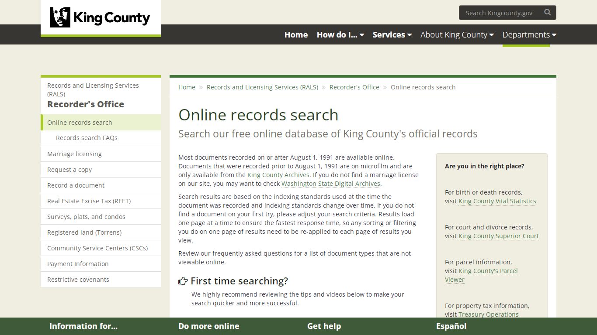Open the Do more online footer tab
The height and width of the screenshot is (335, 597).
click(x=209, y=326)
